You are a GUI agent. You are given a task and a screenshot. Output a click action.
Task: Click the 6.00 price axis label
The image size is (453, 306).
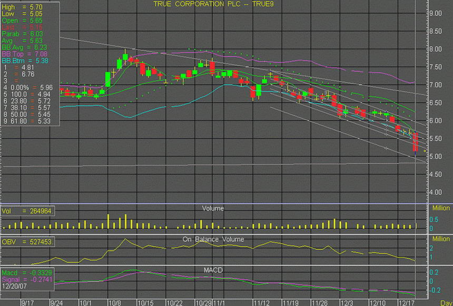pos(436,121)
